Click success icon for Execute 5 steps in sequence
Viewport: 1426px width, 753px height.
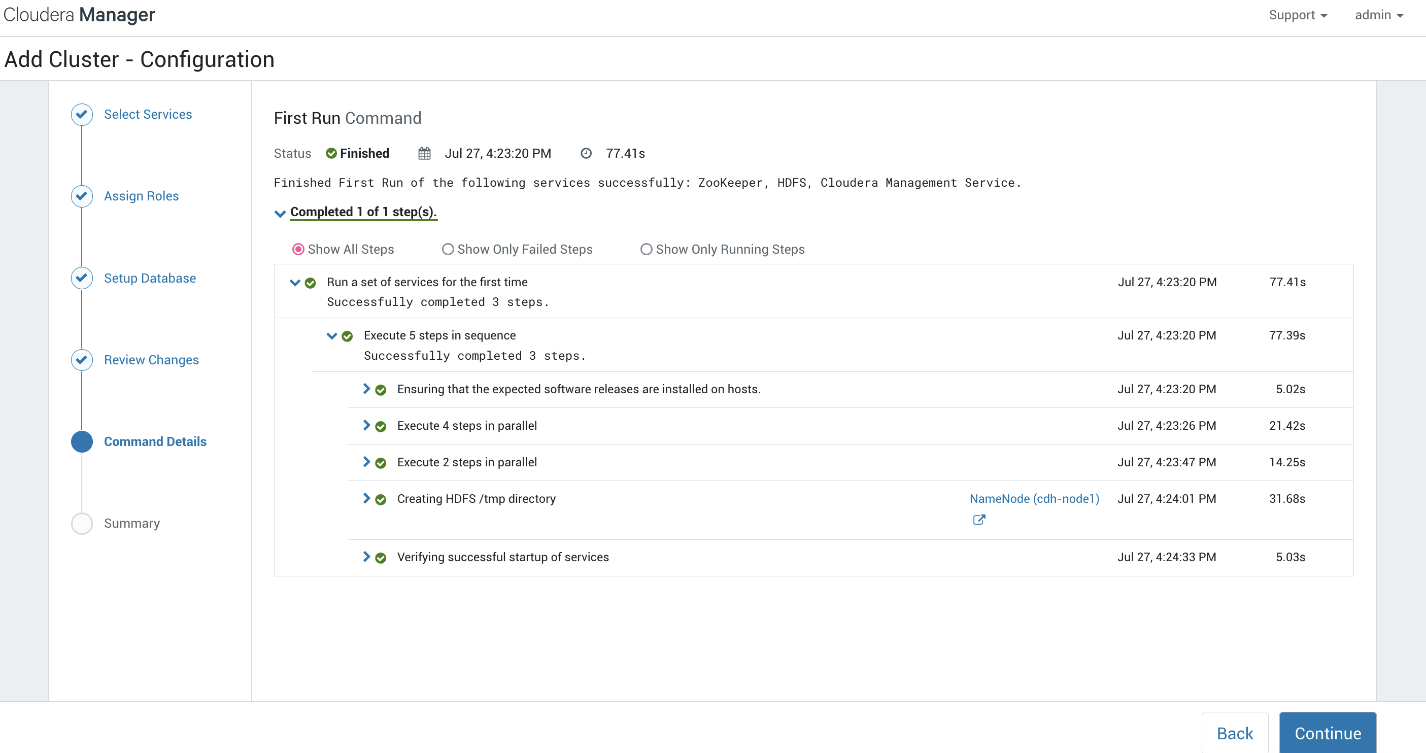point(347,336)
